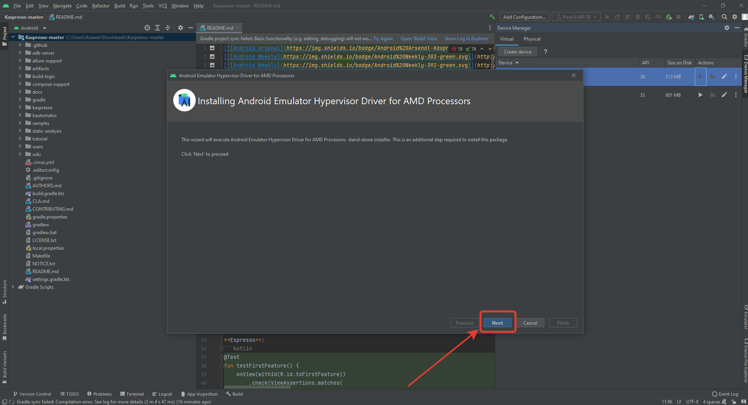Open more actions menu for API 30 device

pos(736,76)
